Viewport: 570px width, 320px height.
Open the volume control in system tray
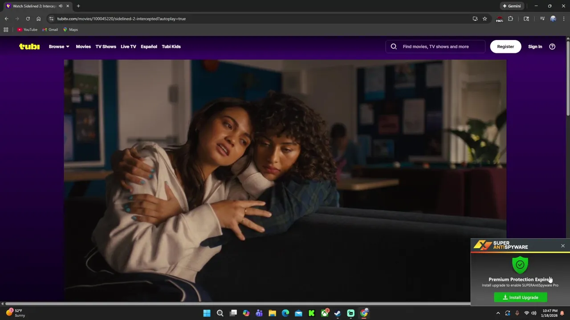533,313
